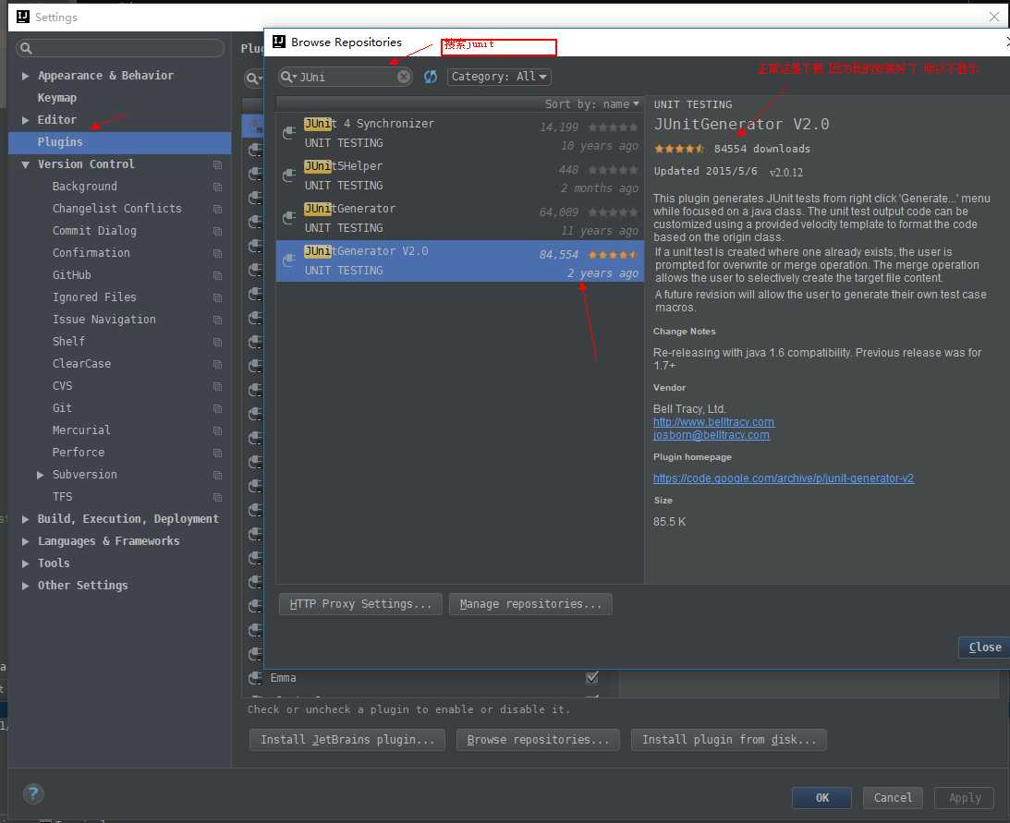Confirm settings with OK button
The image size is (1010, 823).
821,798
